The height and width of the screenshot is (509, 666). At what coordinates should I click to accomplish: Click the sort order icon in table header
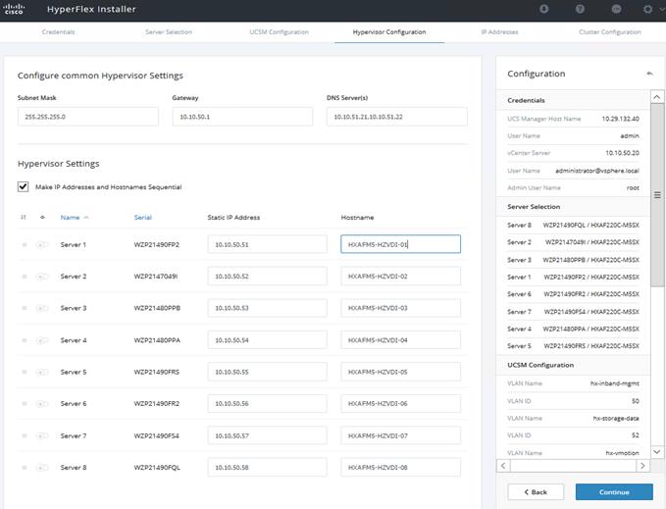click(24, 218)
